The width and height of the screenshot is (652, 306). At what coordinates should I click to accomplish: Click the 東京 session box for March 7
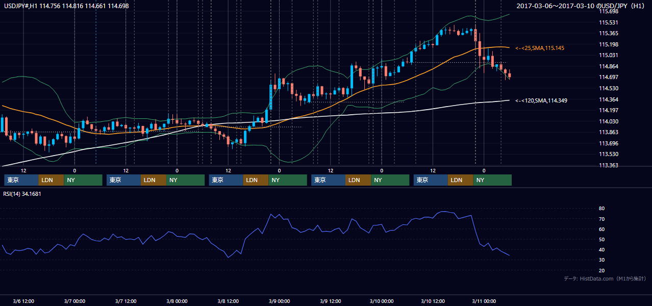tap(124, 180)
